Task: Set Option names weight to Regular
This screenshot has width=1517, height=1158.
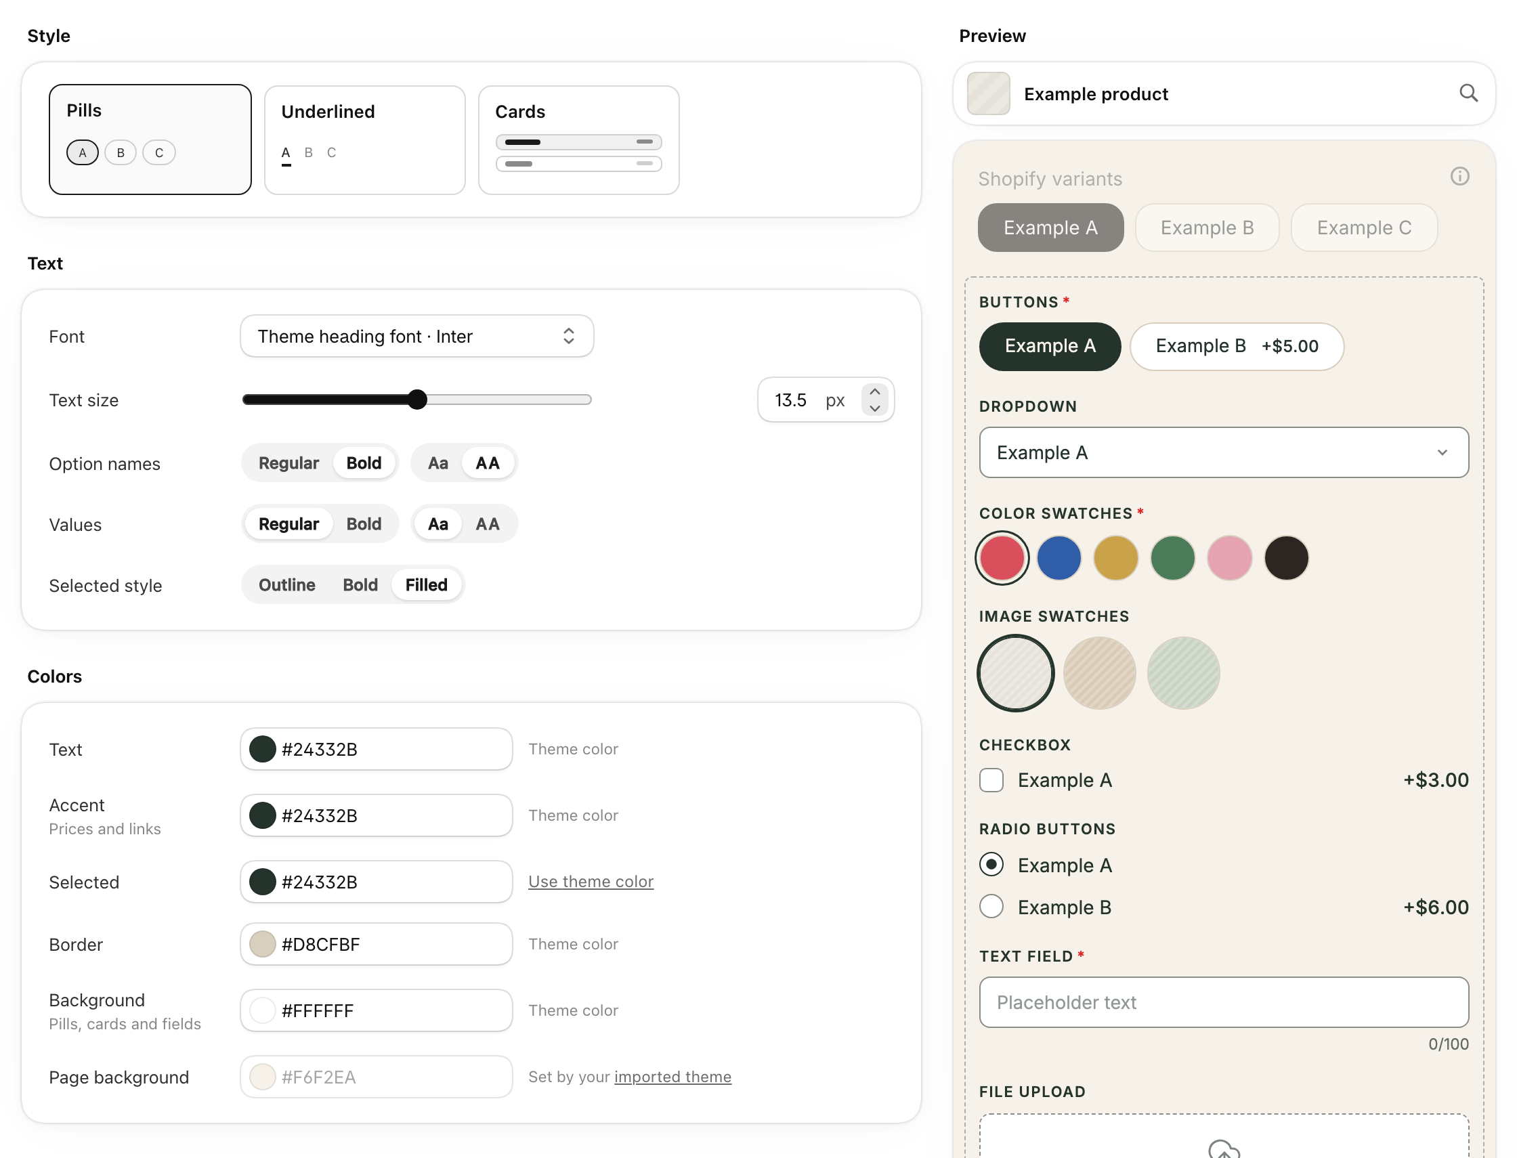Action: pyautogui.click(x=288, y=463)
